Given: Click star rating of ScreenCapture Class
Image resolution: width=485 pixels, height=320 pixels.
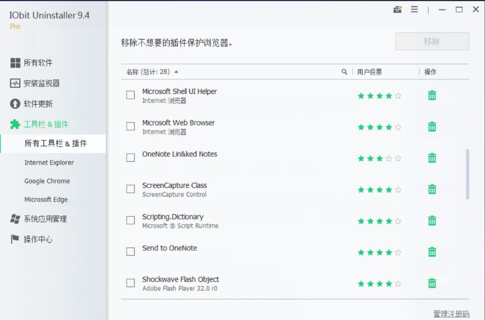Looking at the screenshot, I should 380,190.
